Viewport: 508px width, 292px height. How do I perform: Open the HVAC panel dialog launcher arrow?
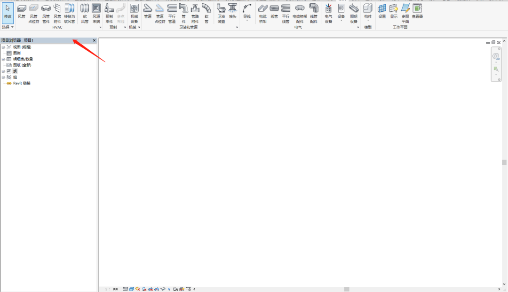tap(100, 27)
